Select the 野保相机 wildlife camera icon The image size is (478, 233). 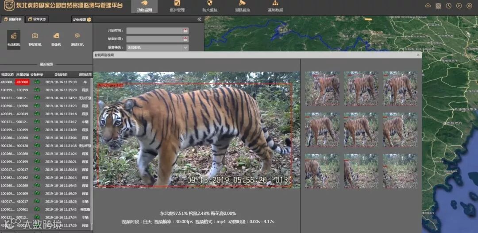[35, 39]
